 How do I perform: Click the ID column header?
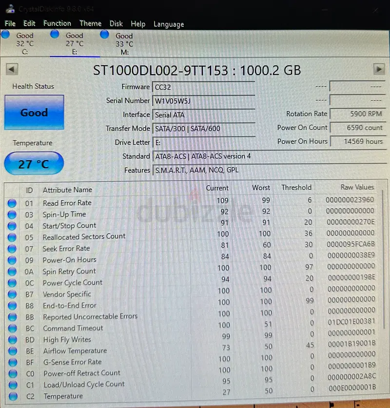29,190
